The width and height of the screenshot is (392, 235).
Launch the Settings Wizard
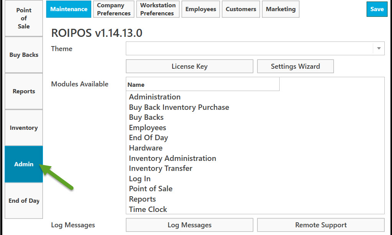point(295,66)
